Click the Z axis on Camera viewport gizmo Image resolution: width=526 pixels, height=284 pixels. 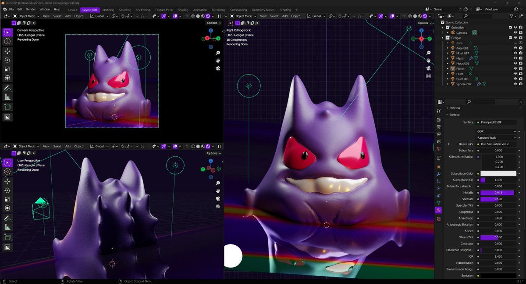211,31
